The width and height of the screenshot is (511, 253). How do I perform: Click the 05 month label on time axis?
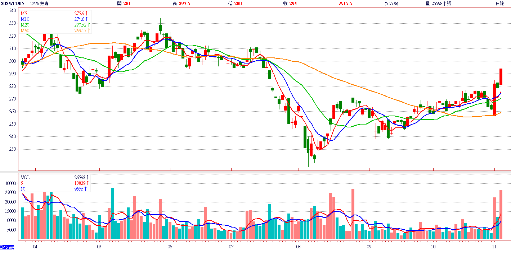point(99,247)
